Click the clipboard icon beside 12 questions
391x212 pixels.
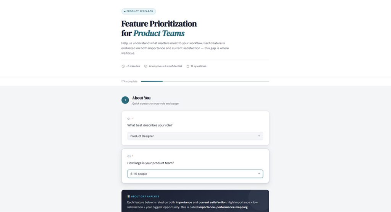188,66
